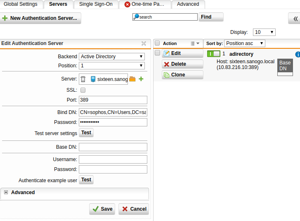Switch off the adirectory server toggle

pyautogui.click(x=214, y=54)
